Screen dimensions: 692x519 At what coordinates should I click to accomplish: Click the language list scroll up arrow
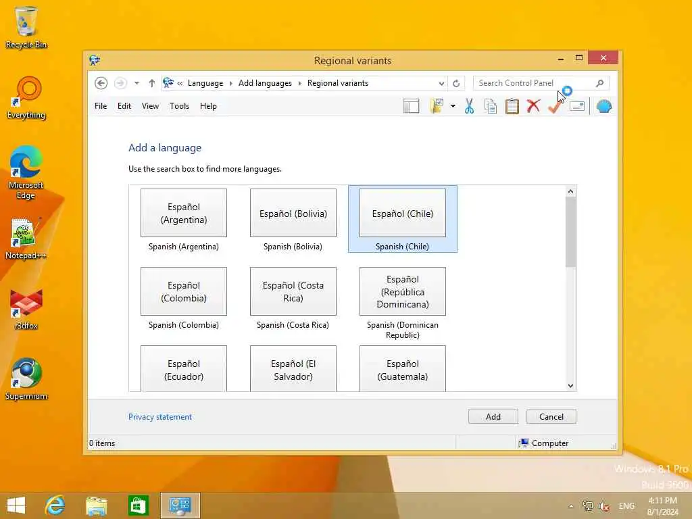[x=570, y=191]
